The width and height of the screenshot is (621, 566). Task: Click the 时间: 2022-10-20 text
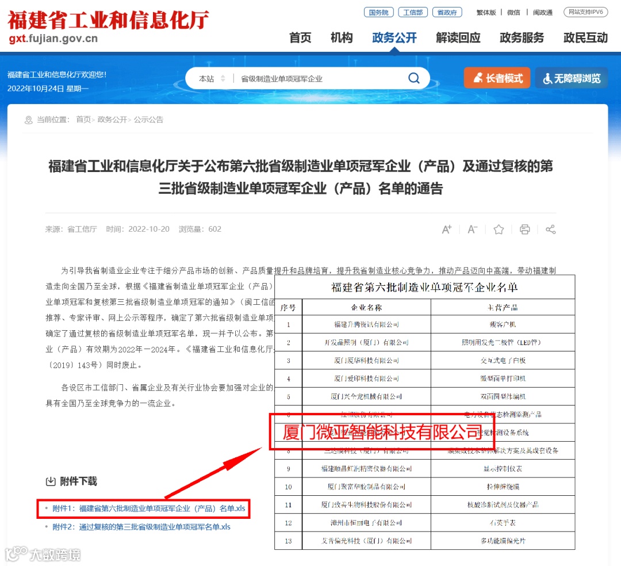(137, 229)
